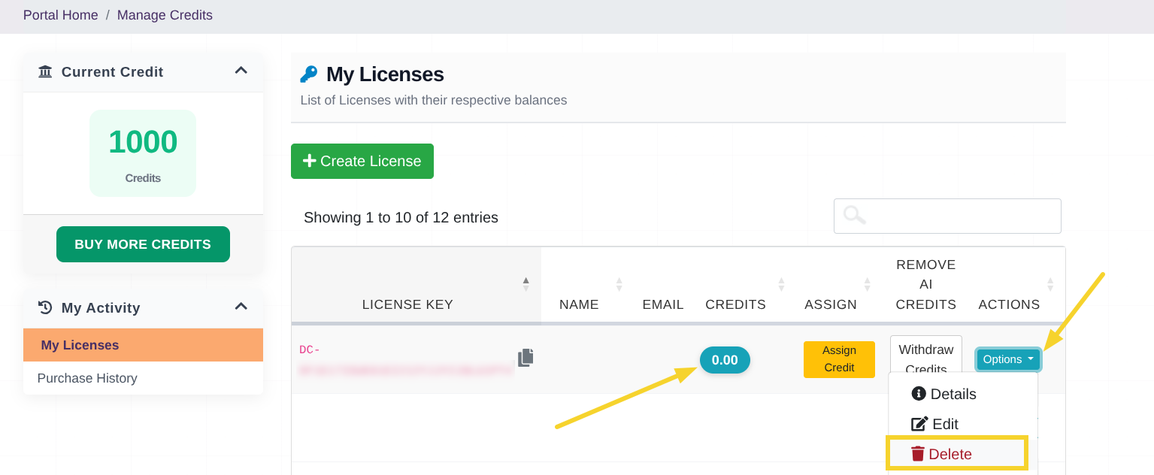Click the key icon beside My Licenses heading

click(307, 74)
